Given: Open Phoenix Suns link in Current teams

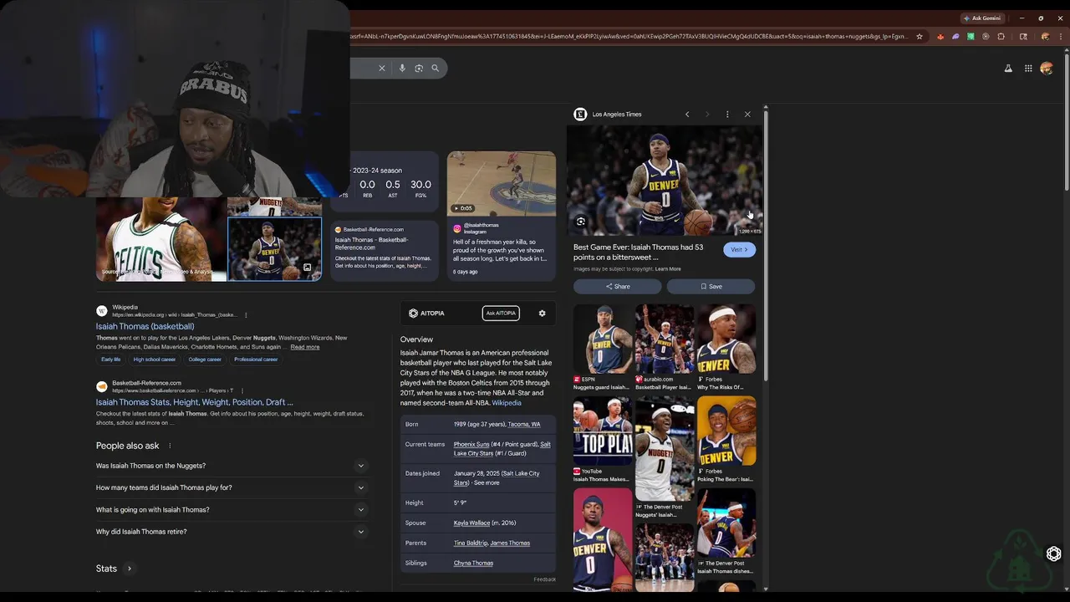Looking at the screenshot, I should pos(472,445).
